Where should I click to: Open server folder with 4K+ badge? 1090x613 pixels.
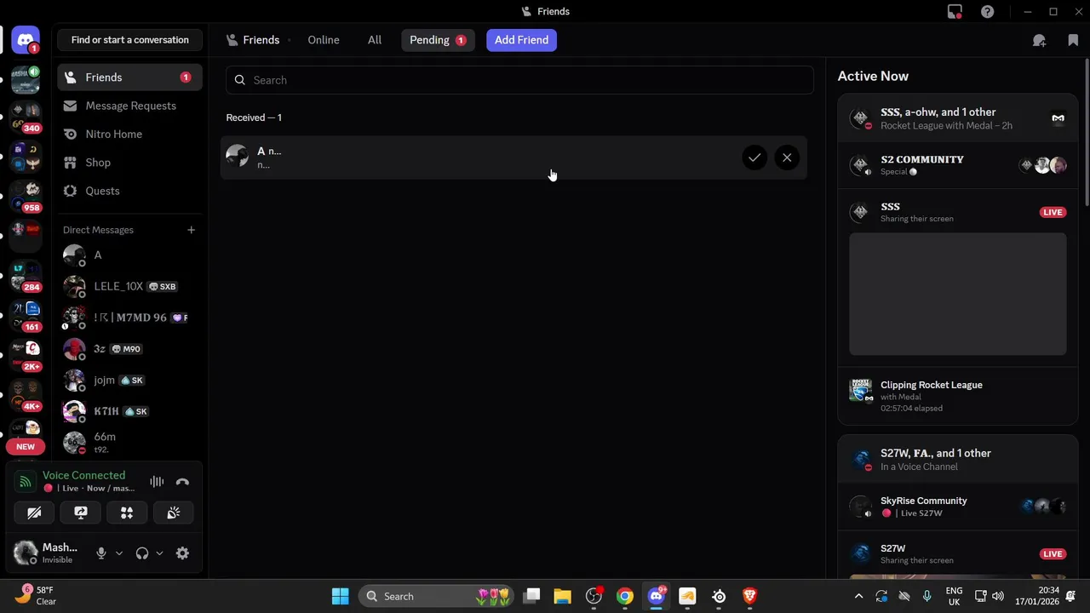(26, 395)
